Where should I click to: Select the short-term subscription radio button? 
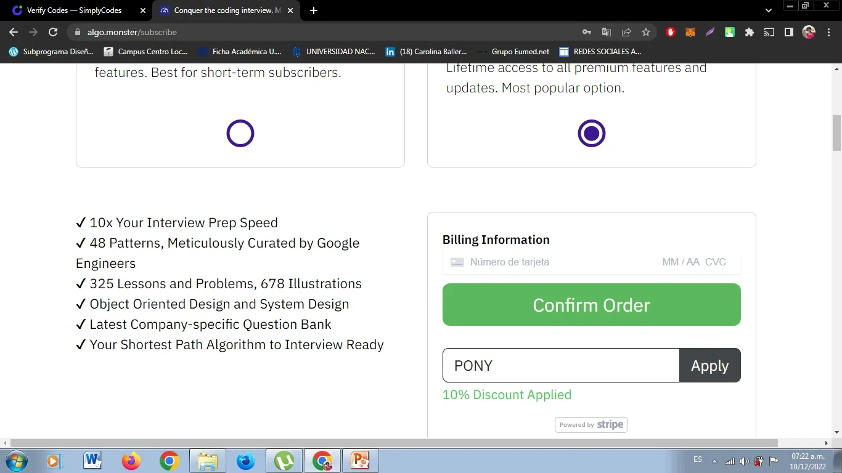tap(240, 134)
